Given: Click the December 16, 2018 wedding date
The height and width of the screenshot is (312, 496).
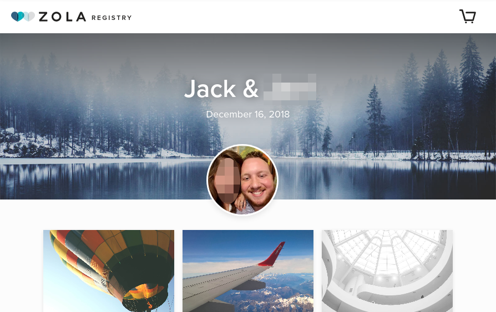Looking at the screenshot, I should click(248, 114).
